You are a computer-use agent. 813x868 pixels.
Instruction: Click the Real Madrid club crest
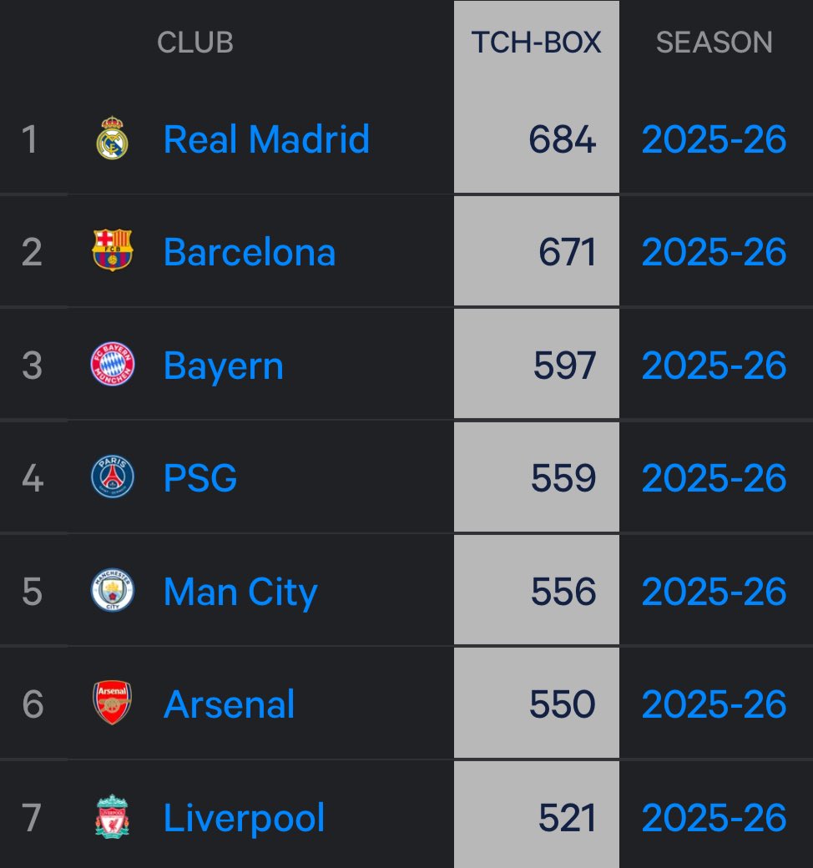click(x=112, y=139)
